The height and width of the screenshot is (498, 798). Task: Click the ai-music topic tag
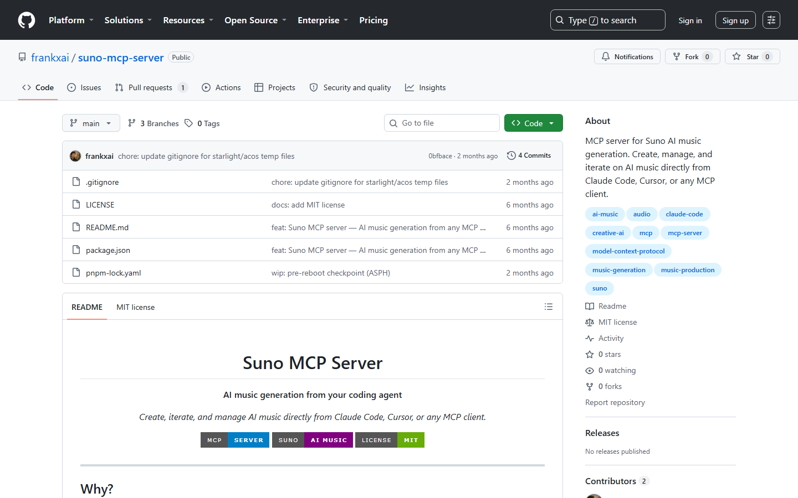pyautogui.click(x=605, y=214)
